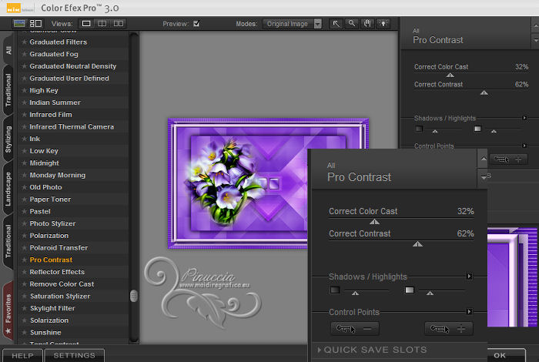Adjust Correct Color Cast slider in enlarged panel

pyautogui.click(x=374, y=222)
